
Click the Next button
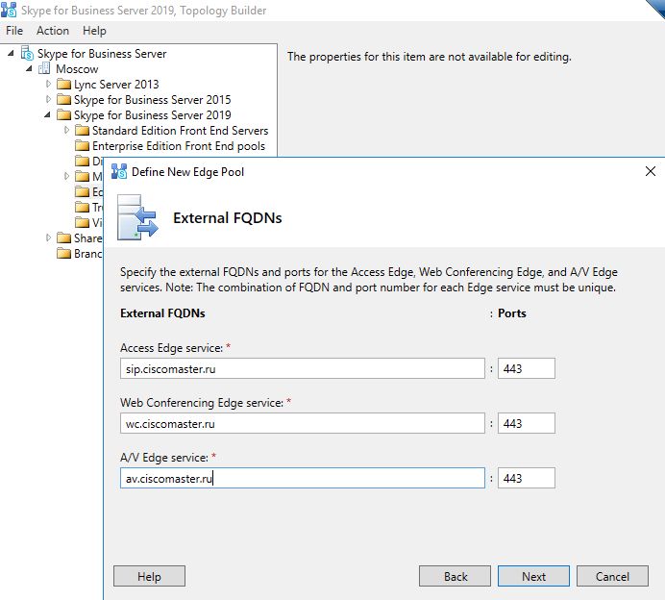pyautogui.click(x=533, y=576)
